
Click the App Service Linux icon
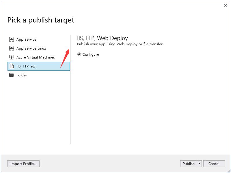[12, 48]
